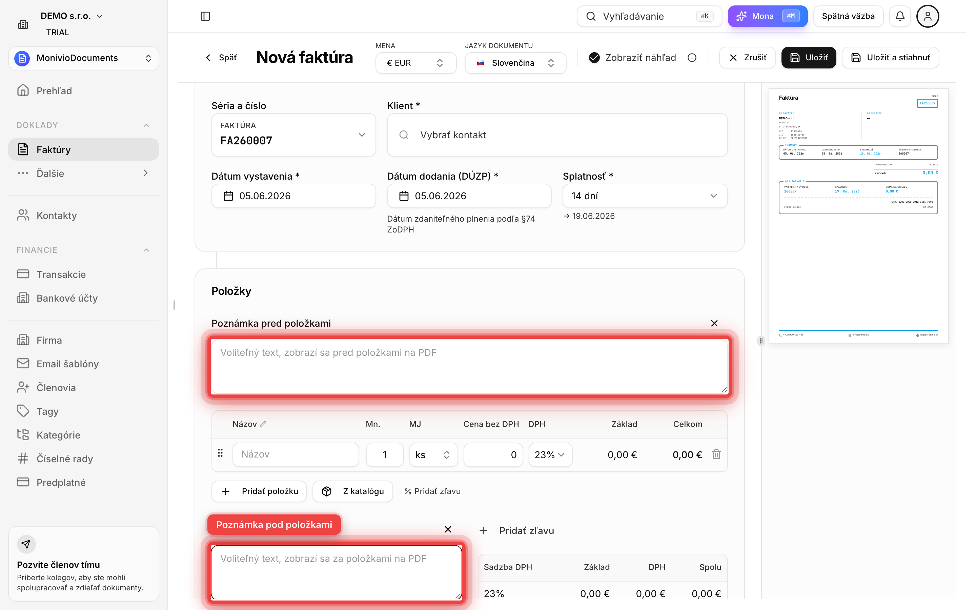Click the Vybrať kontakt client field
The height and width of the screenshot is (610, 976).
coord(557,135)
